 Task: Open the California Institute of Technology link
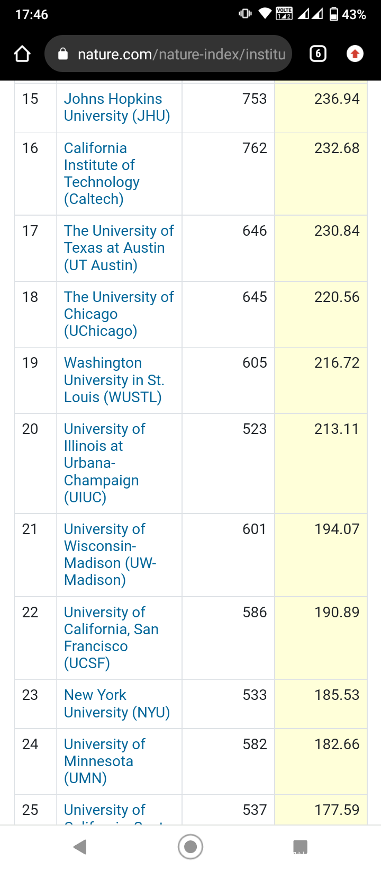coord(102,173)
